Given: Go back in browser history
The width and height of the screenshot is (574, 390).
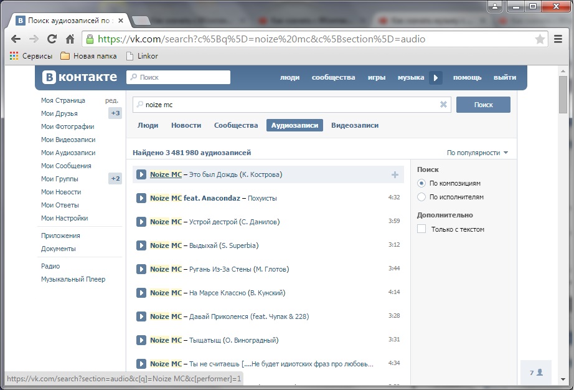Looking at the screenshot, I should click(x=16, y=39).
